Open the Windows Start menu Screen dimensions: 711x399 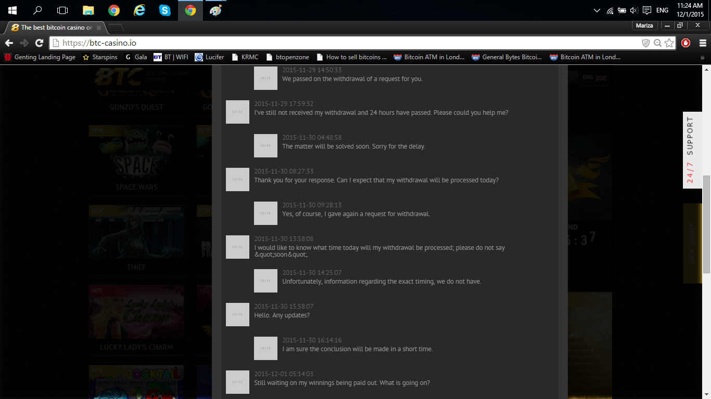(12, 10)
